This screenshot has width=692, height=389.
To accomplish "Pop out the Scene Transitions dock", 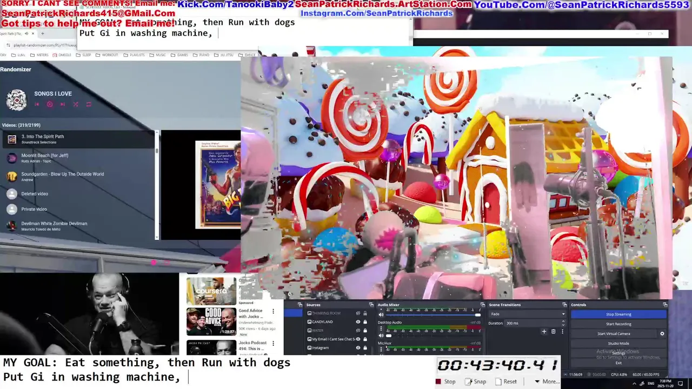I will point(564,305).
